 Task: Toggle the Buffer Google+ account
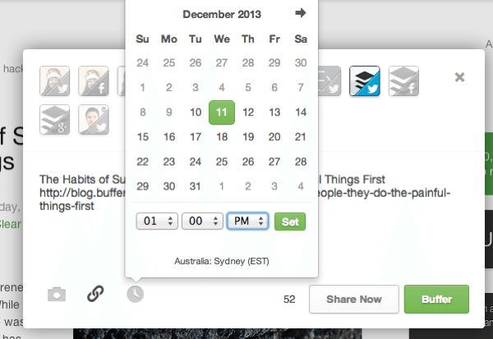tap(55, 119)
